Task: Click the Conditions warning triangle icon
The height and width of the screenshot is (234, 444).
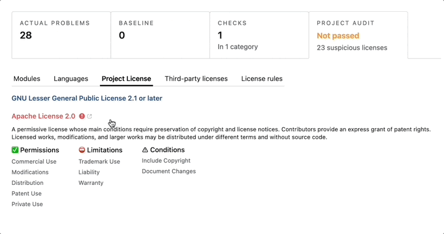Action: [145, 149]
